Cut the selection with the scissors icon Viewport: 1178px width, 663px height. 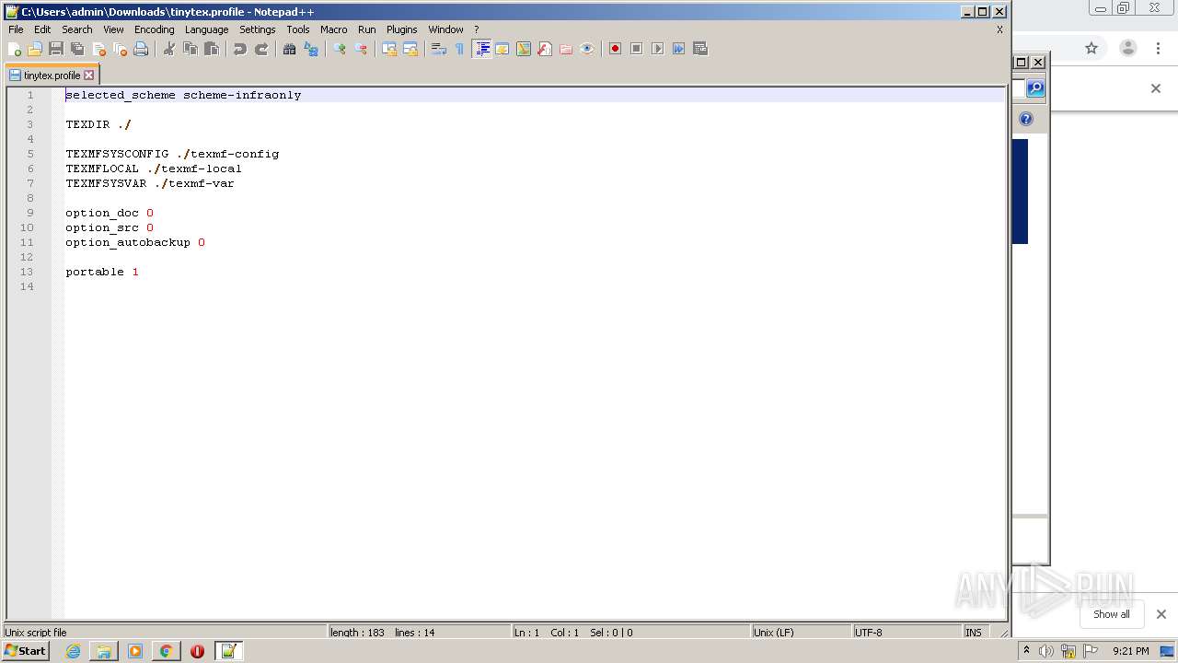click(169, 49)
